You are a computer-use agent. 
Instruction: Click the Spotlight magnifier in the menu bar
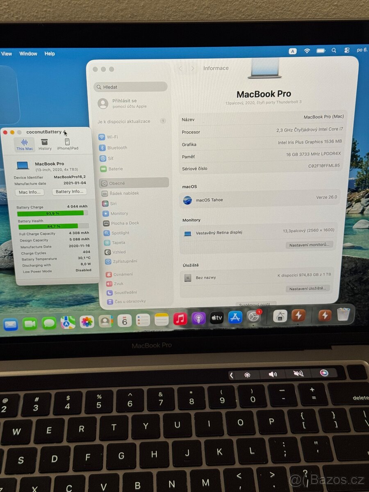(x=334, y=50)
